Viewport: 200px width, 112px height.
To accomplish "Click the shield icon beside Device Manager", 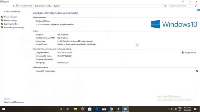I will tap(2, 17).
